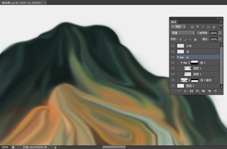Click the mask thumbnail of 组 2
The width and height of the screenshot is (227, 149).
194,63
